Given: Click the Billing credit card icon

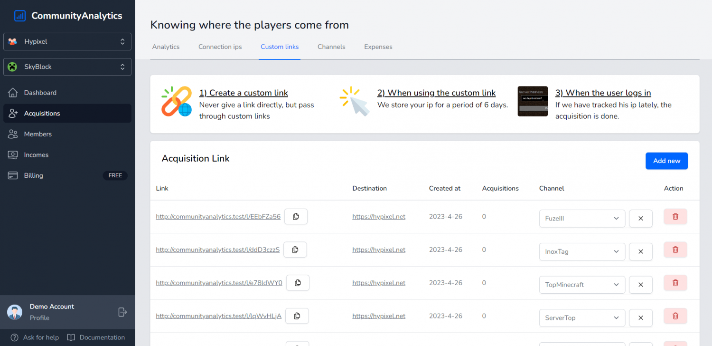Looking at the screenshot, I should (x=13, y=175).
